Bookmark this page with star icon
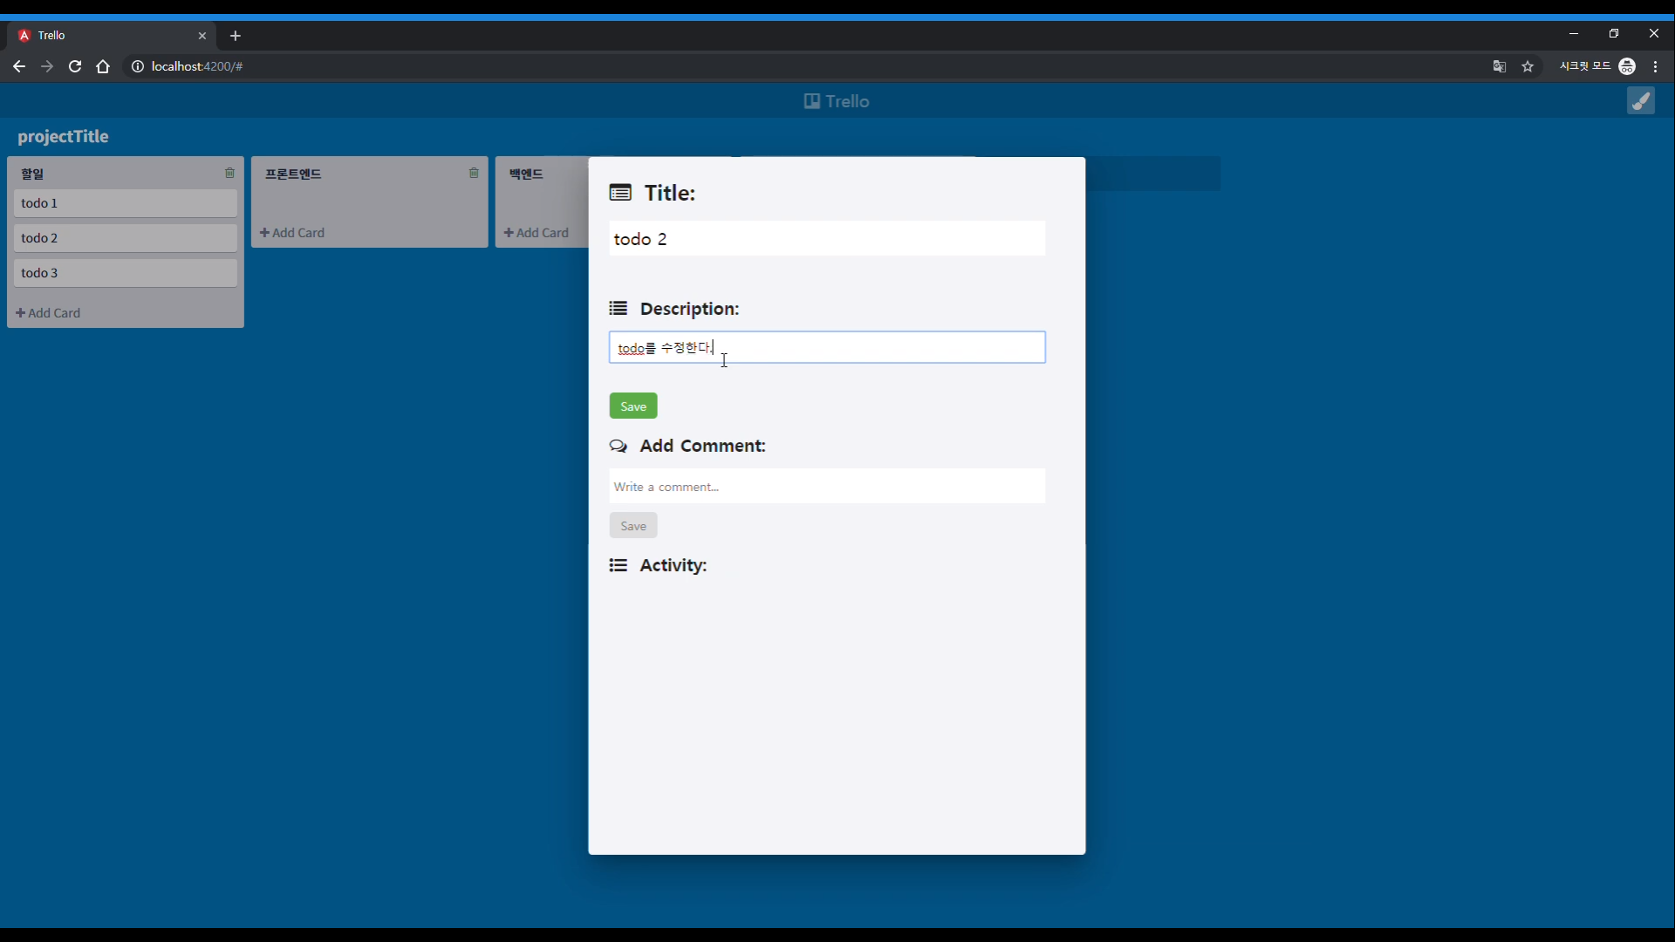Image resolution: width=1675 pixels, height=942 pixels. (1528, 66)
